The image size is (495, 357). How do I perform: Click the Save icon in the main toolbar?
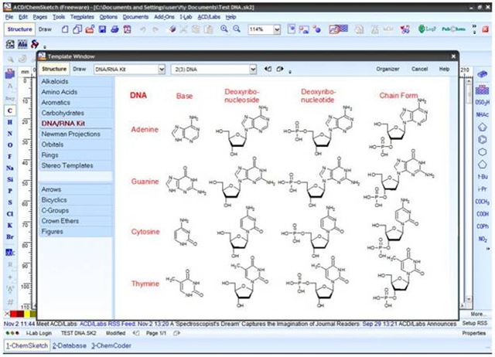[101, 29]
